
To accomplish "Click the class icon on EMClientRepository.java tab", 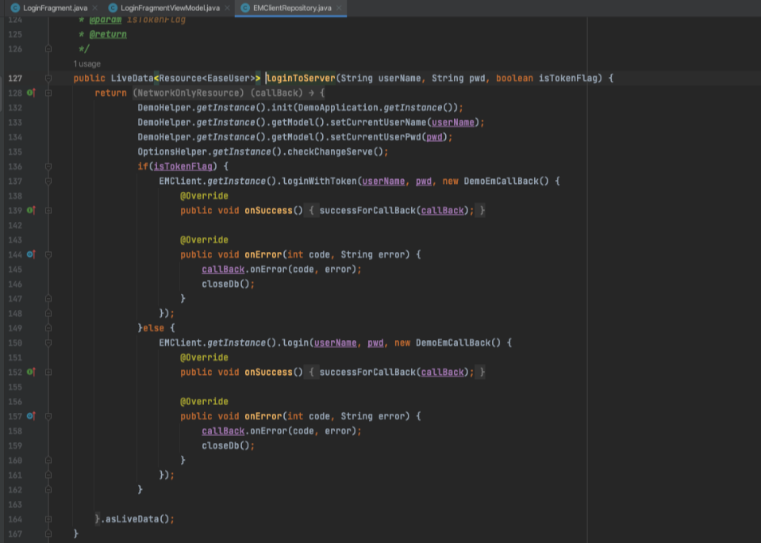I will pos(245,8).
